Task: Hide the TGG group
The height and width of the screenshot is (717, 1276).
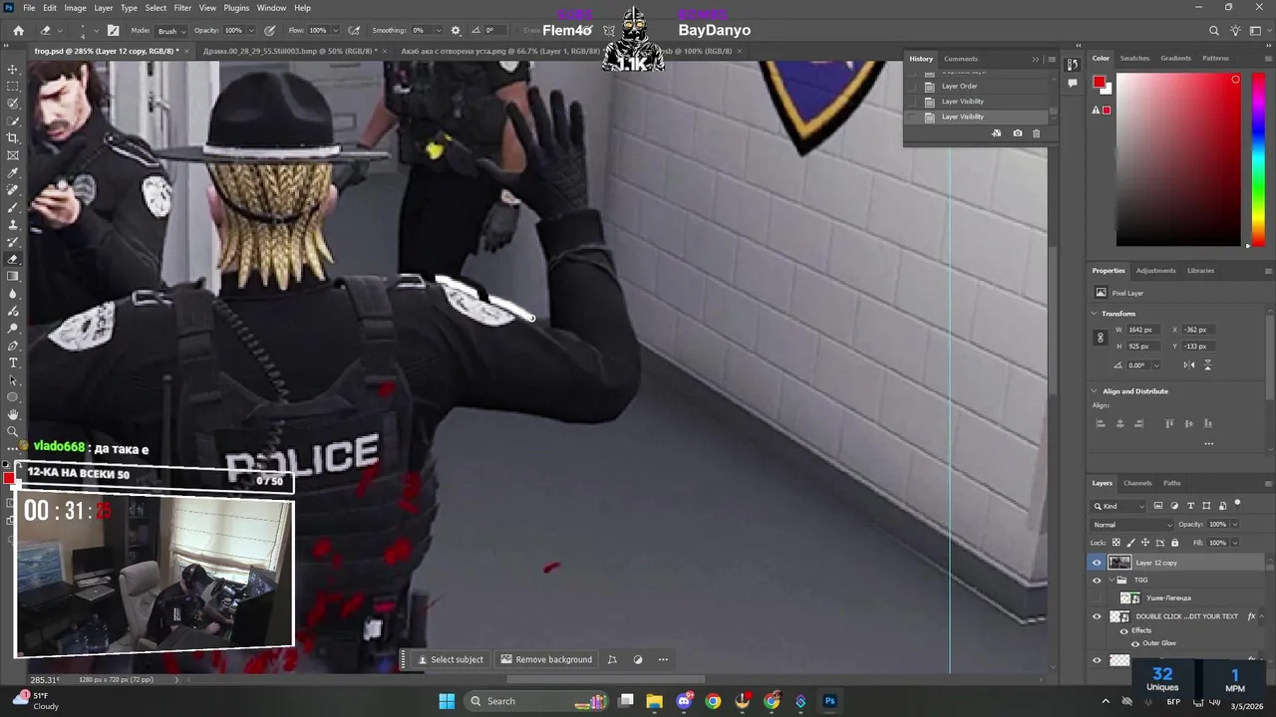Action: coord(1097,580)
